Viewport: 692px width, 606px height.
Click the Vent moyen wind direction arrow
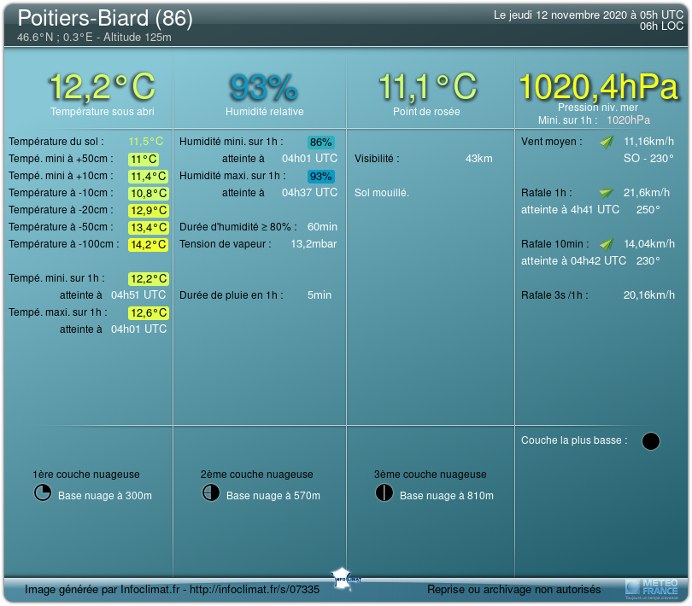(607, 142)
